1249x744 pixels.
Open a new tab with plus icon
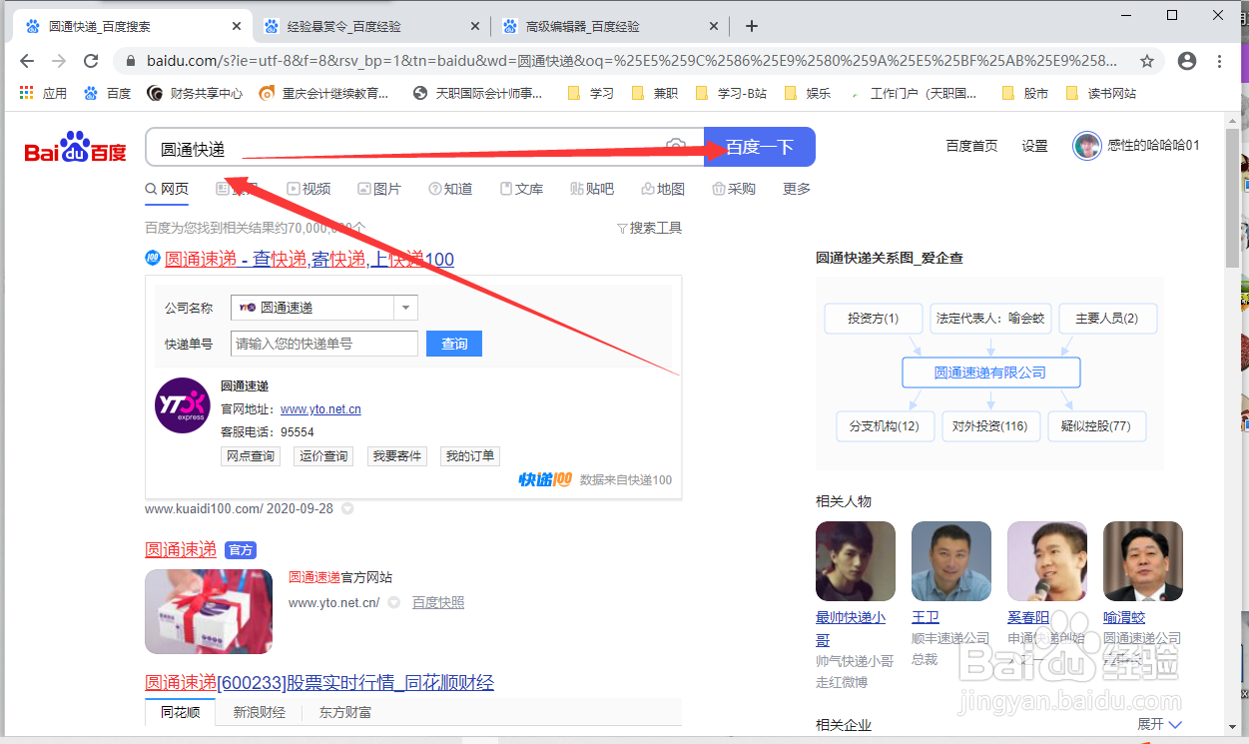pyautogui.click(x=752, y=26)
